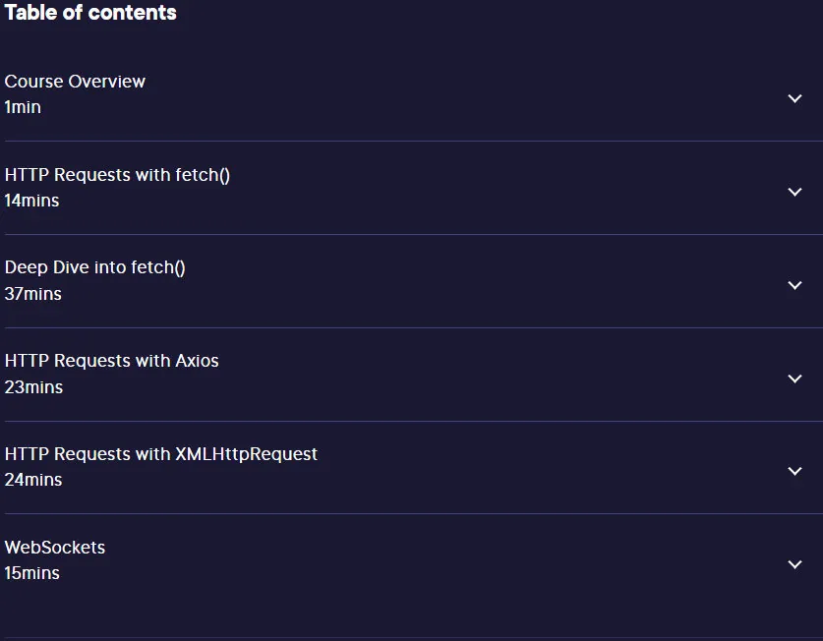
Task: Open the Deep Dive into fetch() title
Action: pyautogui.click(x=95, y=267)
